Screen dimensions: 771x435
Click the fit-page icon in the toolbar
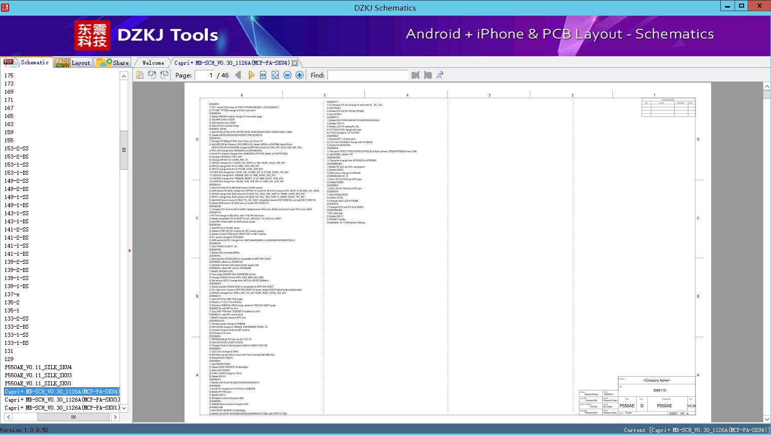coord(275,75)
